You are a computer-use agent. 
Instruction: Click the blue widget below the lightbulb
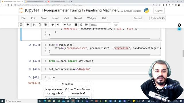(179, 29)
